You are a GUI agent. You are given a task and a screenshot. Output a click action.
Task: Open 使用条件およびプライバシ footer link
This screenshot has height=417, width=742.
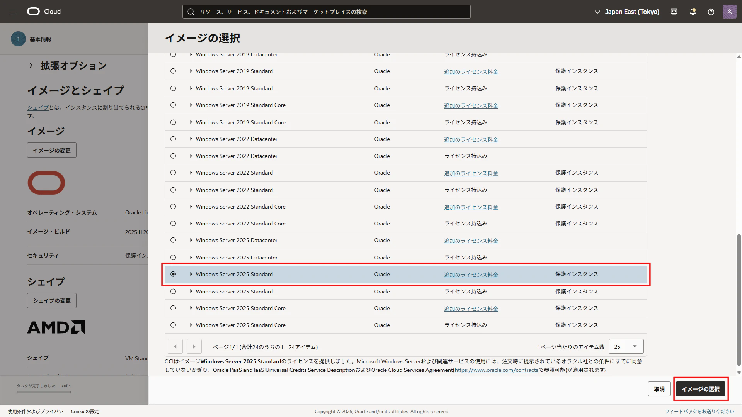[36, 412]
